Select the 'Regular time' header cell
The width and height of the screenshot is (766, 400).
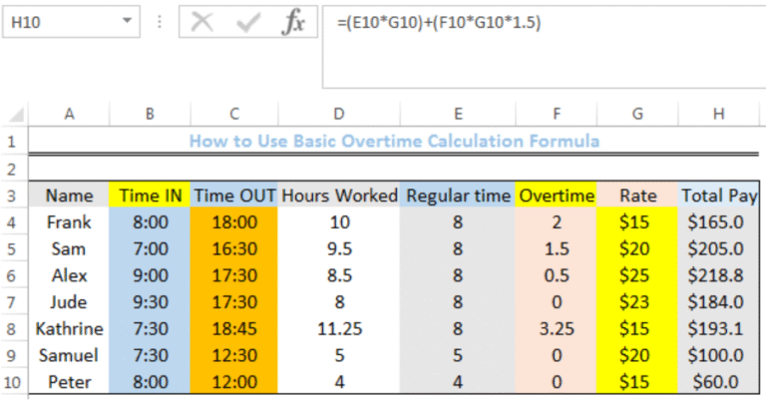[458, 196]
